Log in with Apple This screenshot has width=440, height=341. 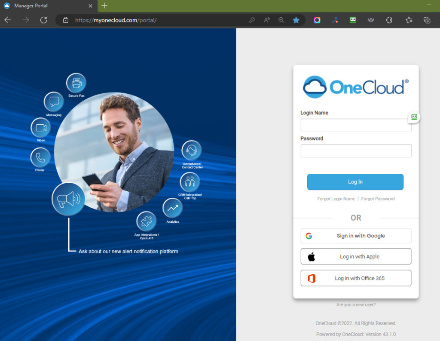356,256
